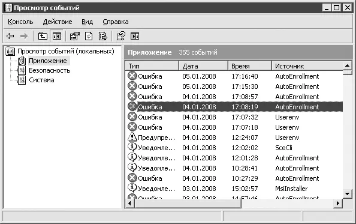
Task: Sort by the Тип column header
Action: click(152, 66)
